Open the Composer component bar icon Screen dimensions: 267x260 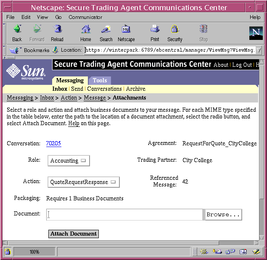[x=256, y=252]
